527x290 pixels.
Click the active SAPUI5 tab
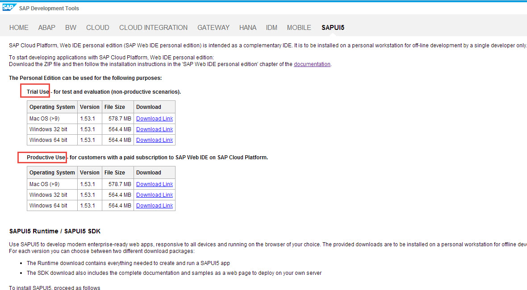333,28
